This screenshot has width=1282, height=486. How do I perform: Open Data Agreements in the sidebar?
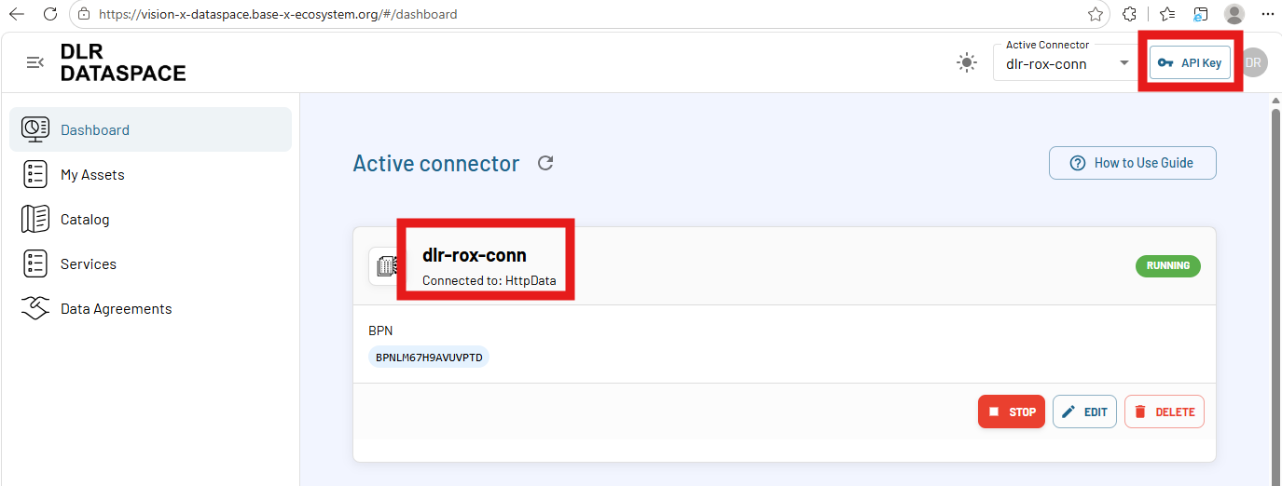click(150, 308)
